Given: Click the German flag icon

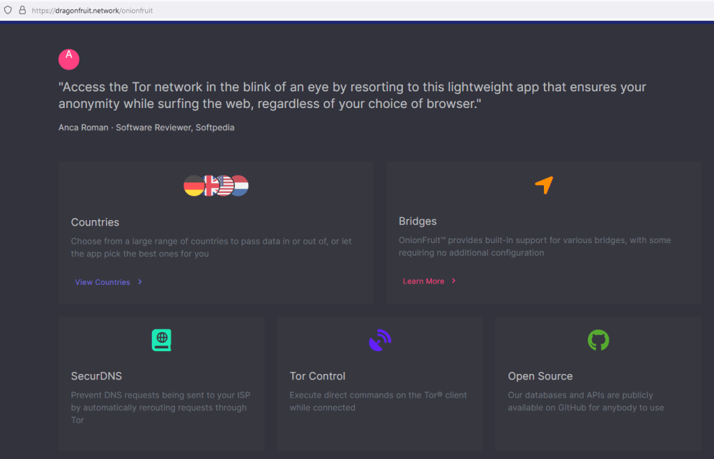Looking at the screenshot, I should tap(193, 185).
